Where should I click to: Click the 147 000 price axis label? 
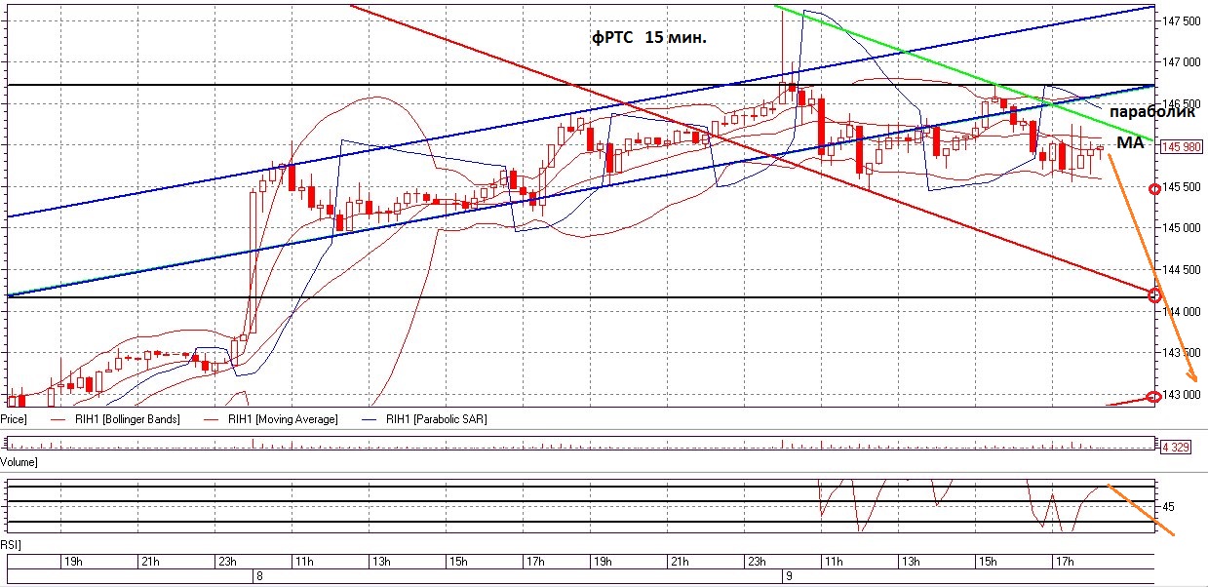(x=1182, y=61)
